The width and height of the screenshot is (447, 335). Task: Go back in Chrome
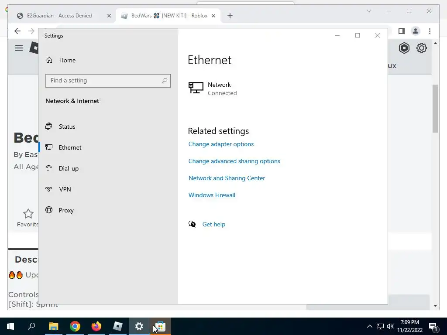click(x=17, y=31)
